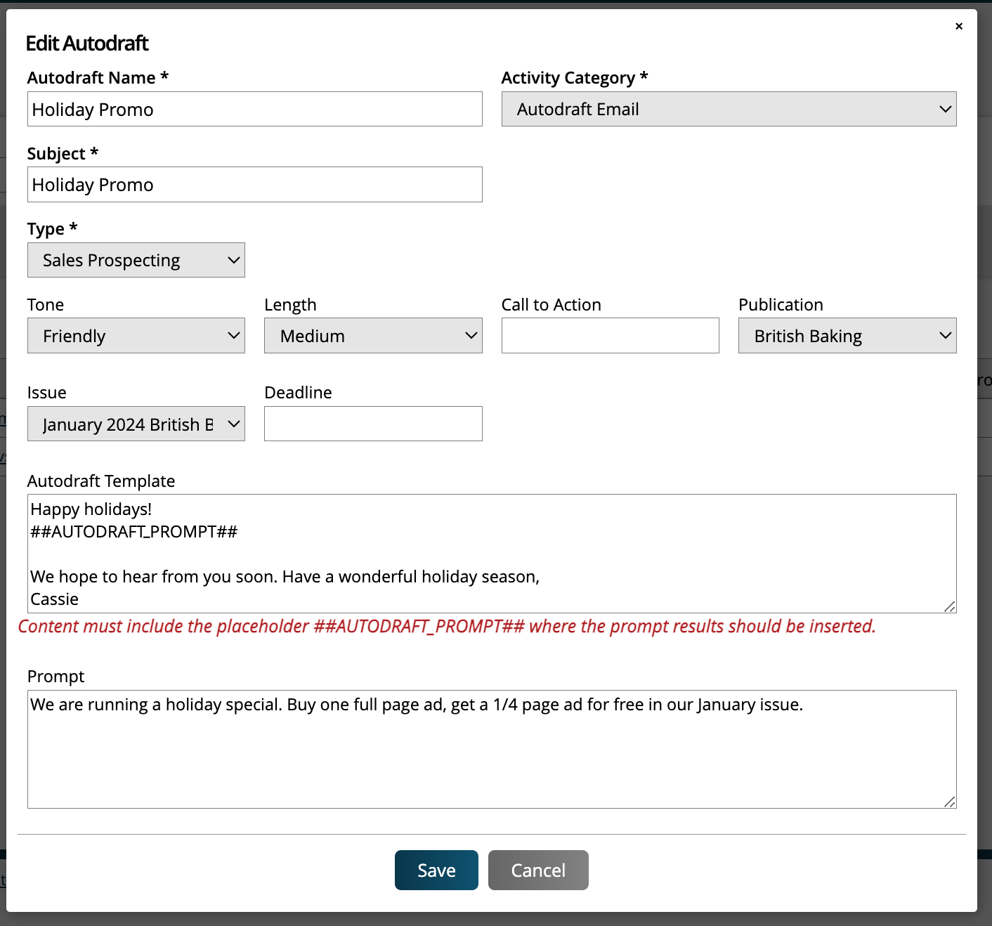Click the placeholder warning message text
The height and width of the screenshot is (926, 992).
coord(447,626)
